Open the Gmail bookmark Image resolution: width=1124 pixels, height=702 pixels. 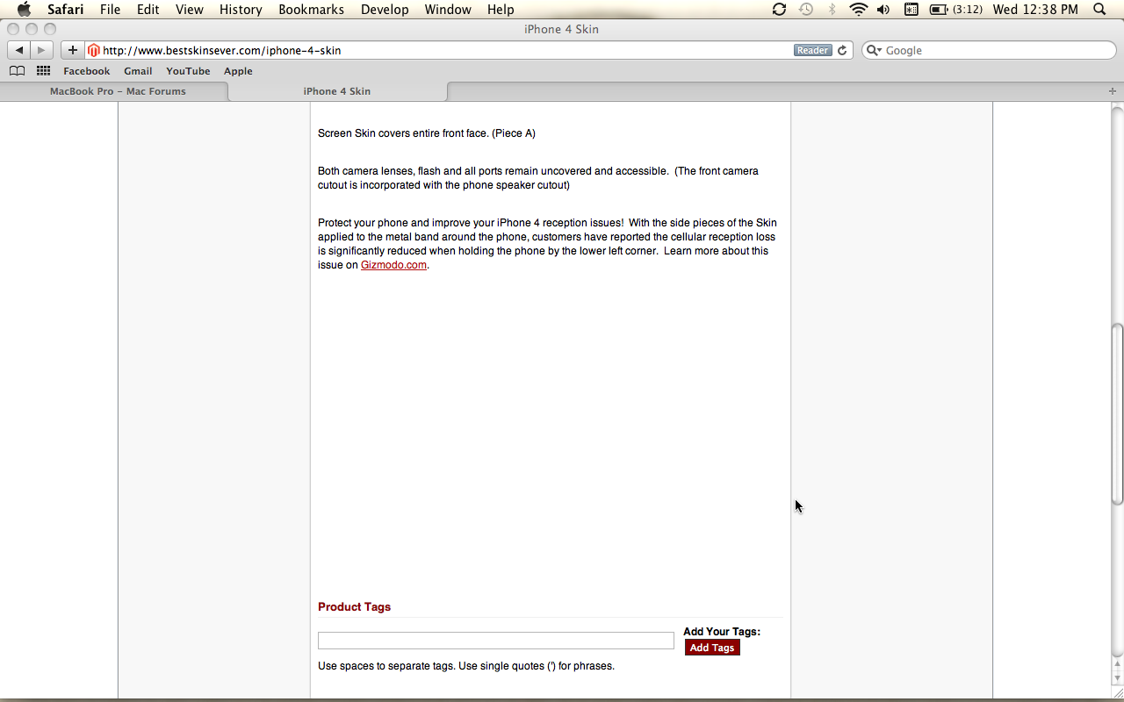(x=138, y=71)
